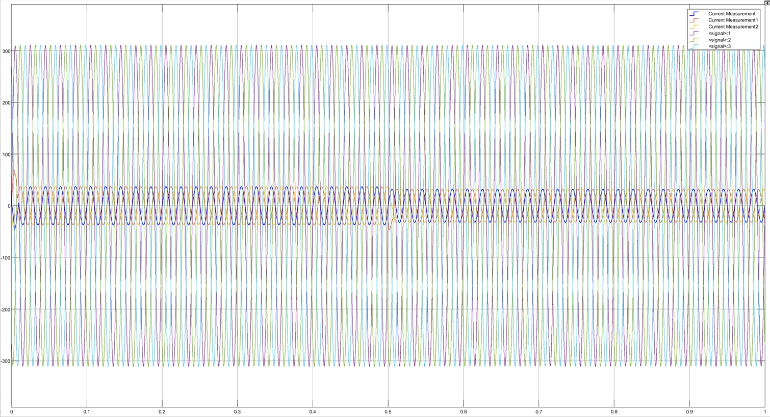Click the 0.6 time axis tick label
Image resolution: width=770 pixels, height=417 pixels.
pyautogui.click(x=464, y=412)
